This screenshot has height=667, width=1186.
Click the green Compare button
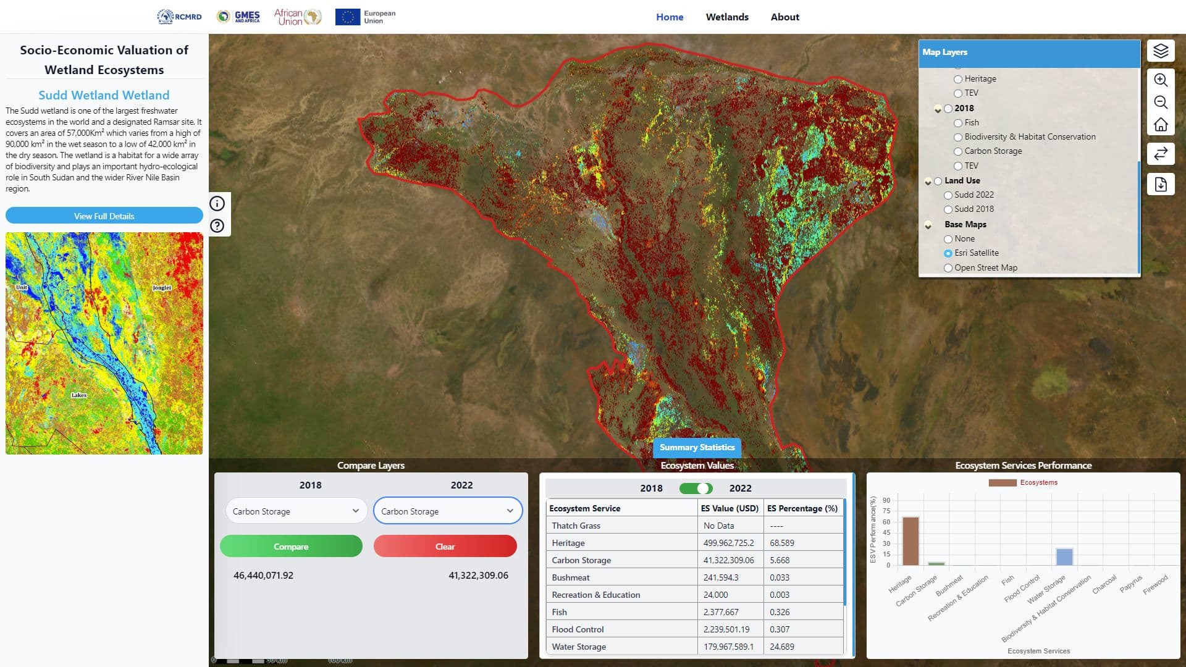pyautogui.click(x=291, y=547)
